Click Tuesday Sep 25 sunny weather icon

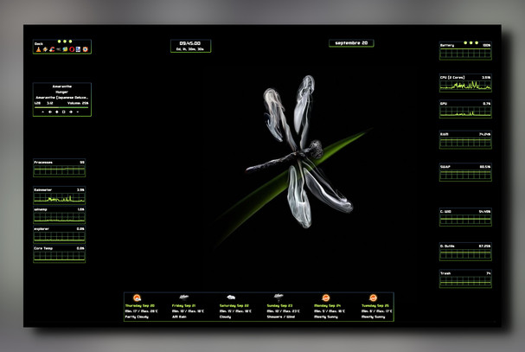[x=373, y=298]
